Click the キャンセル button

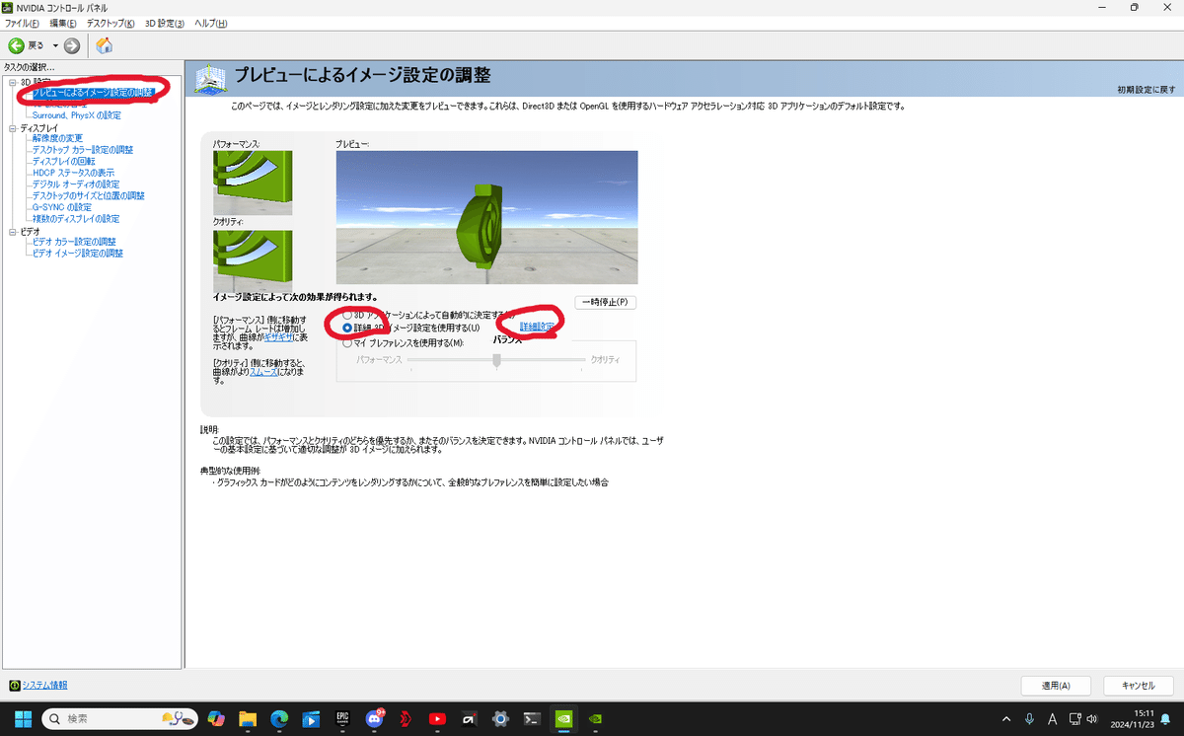coord(1137,685)
